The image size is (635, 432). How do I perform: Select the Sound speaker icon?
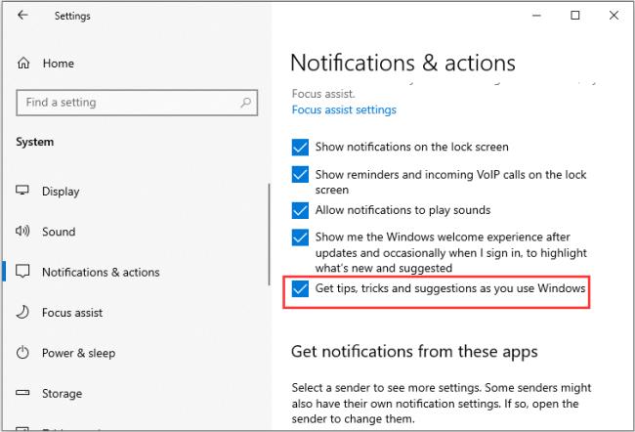pyautogui.click(x=22, y=232)
